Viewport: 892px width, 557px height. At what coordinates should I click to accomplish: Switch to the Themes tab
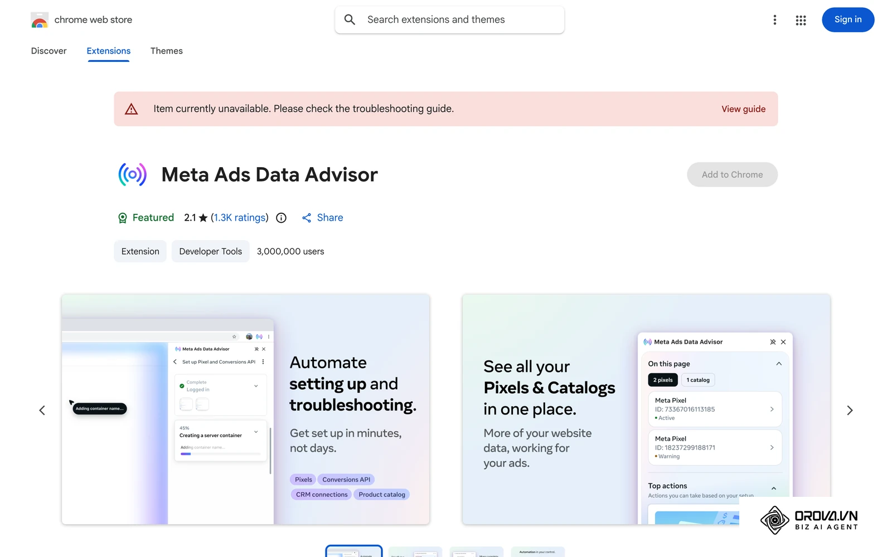coord(167,51)
